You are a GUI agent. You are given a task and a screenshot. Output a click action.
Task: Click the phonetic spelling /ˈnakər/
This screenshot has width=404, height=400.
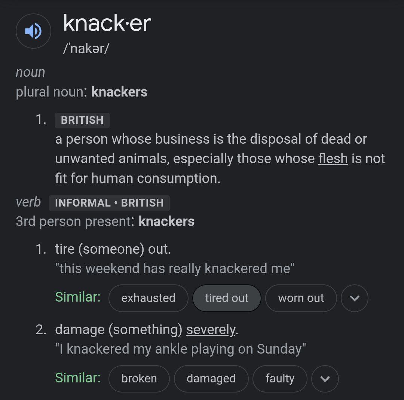(86, 48)
